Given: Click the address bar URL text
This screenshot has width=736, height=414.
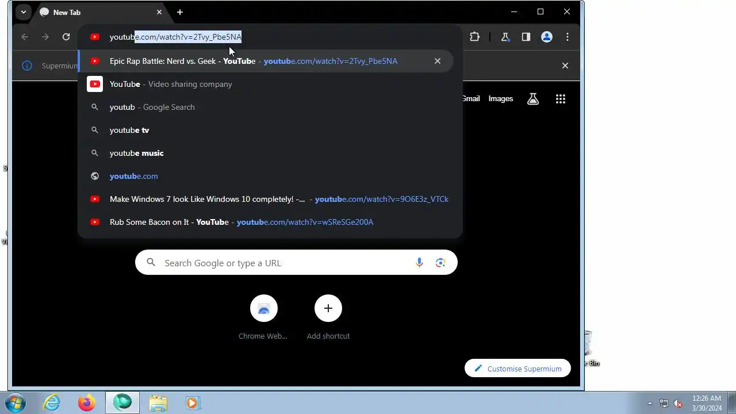Looking at the screenshot, I should click(x=175, y=37).
